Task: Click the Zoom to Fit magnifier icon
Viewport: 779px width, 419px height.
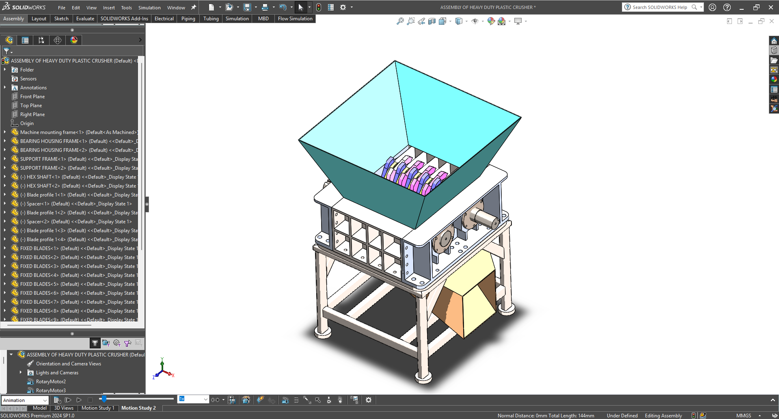Action: pyautogui.click(x=400, y=21)
